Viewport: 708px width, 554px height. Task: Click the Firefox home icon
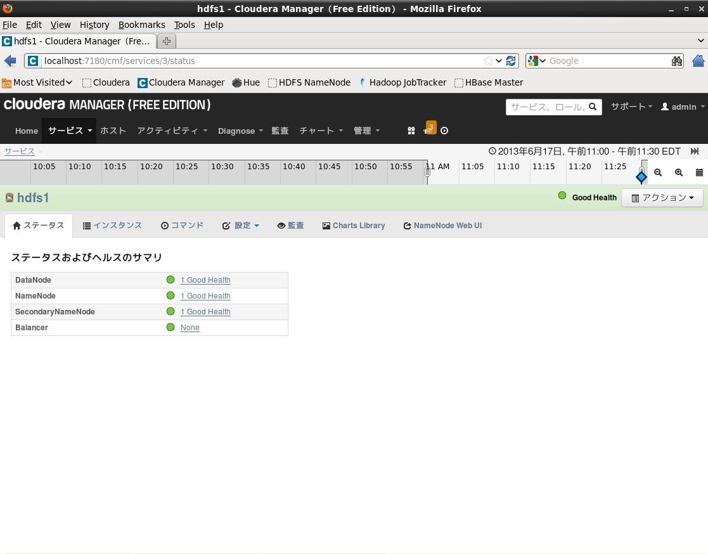698,60
